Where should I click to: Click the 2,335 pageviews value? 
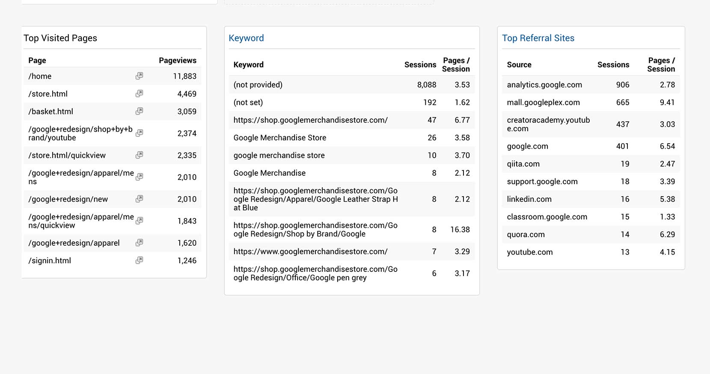click(187, 155)
